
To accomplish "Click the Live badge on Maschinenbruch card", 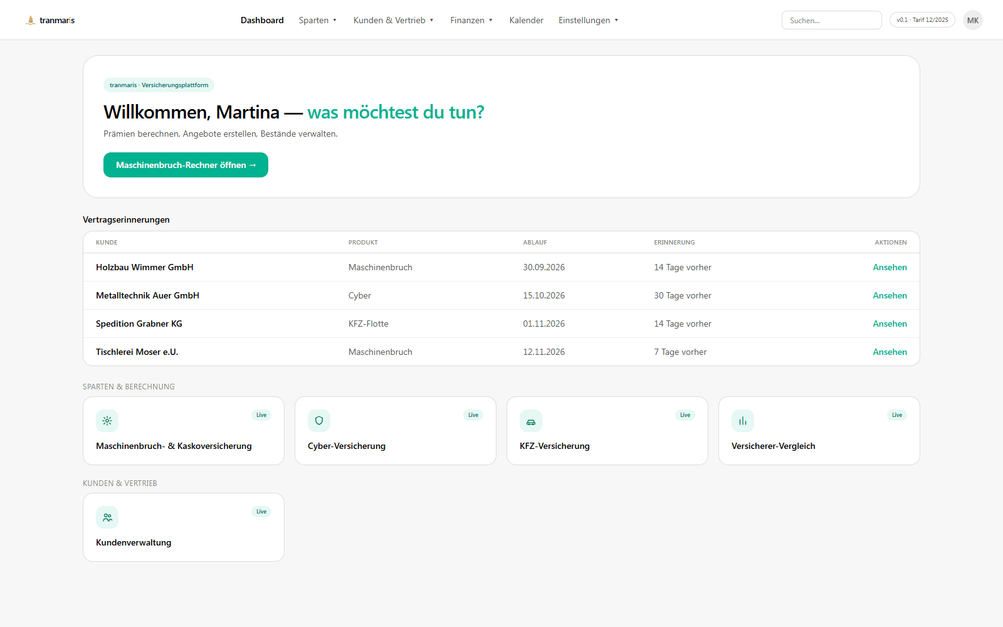I will click(x=261, y=415).
